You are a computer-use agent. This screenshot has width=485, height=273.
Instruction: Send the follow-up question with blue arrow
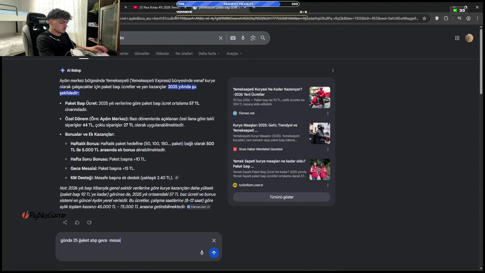[214, 253]
